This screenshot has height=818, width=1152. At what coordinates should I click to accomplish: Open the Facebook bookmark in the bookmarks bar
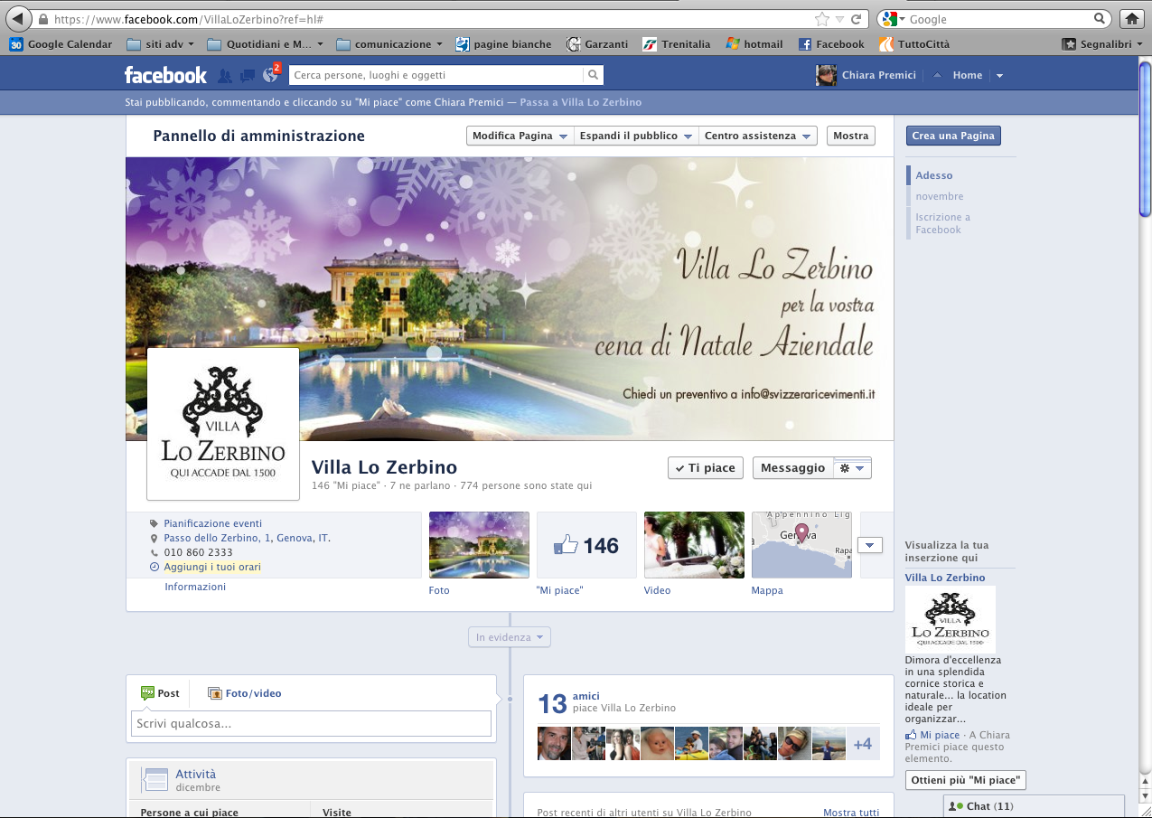coord(831,43)
